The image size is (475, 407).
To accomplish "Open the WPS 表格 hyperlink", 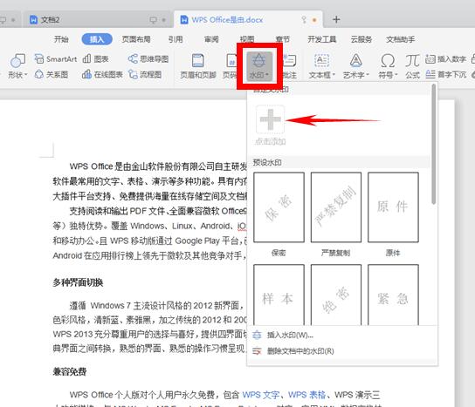I will click(x=306, y=395).
